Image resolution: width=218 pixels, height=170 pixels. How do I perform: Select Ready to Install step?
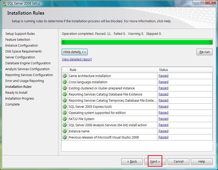pyautogui.click(x=16, y=93)
